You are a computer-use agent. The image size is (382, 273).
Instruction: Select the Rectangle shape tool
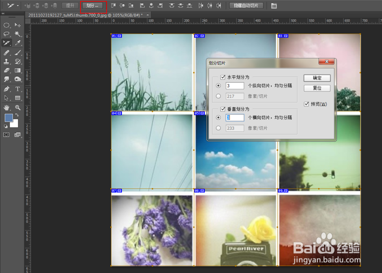coord(18,98)
